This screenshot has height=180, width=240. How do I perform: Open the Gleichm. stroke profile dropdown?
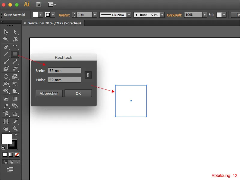129,15
